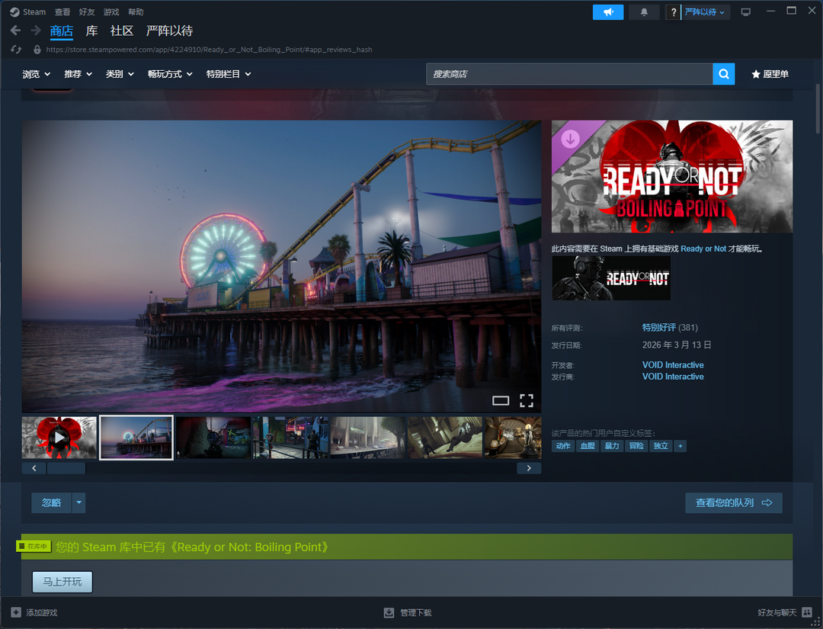
Task: Click the announcements megaphone icon
Action: coord(608,12)
